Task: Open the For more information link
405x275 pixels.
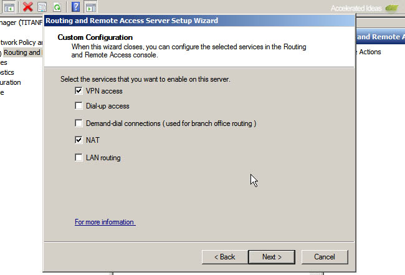Action: pyautogui.click(x=105, y=222)
